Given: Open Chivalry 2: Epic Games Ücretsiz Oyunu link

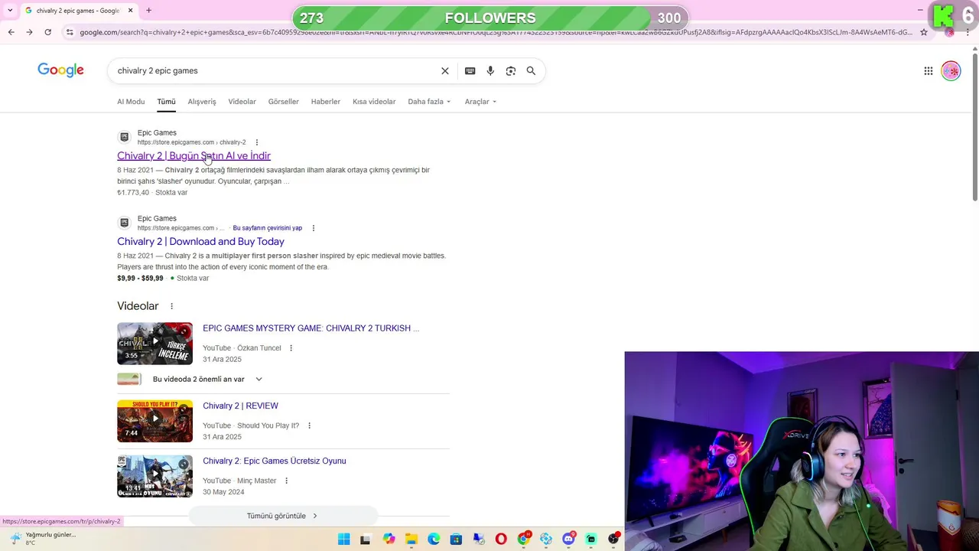Looking at the screenshot, I should [x=274, y=461].
